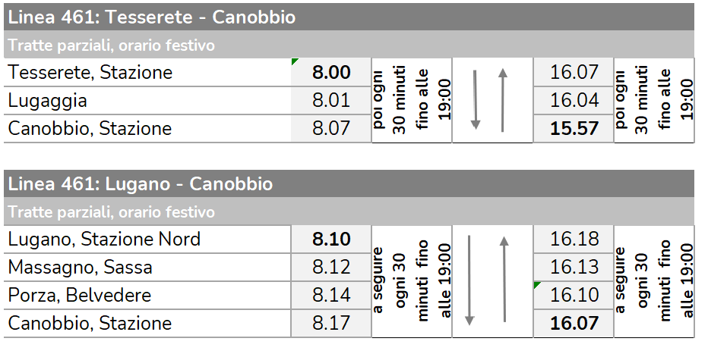708x354 pixels.
Task: Click the down arrow in Tesserete table
Action: [475, 99]
